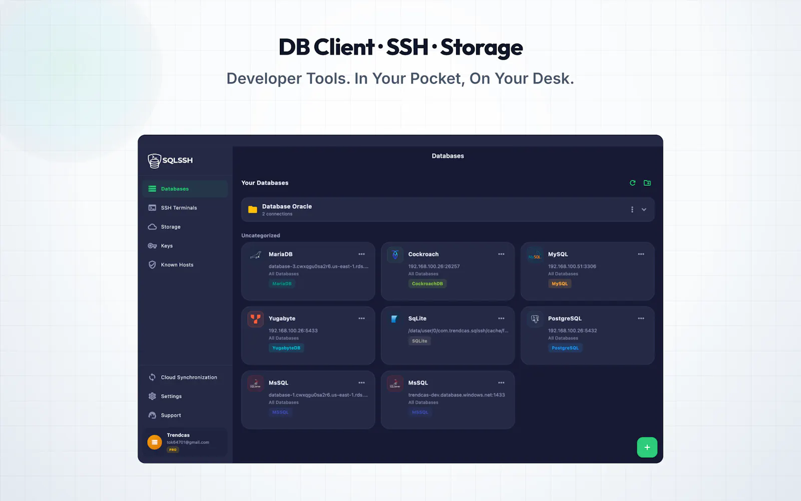Click the Cloud Synchronization sync icon
This screenshot has height=501, width=801.
pos(152,377)
